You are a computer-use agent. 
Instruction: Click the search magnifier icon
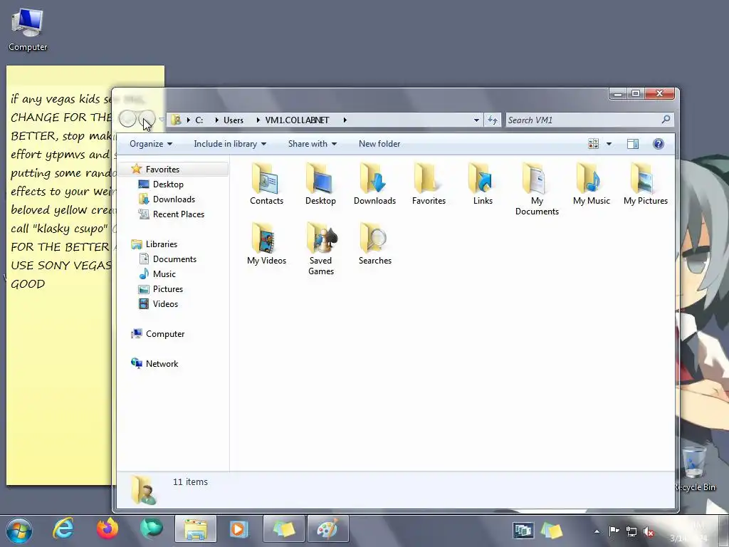(666, 120)
